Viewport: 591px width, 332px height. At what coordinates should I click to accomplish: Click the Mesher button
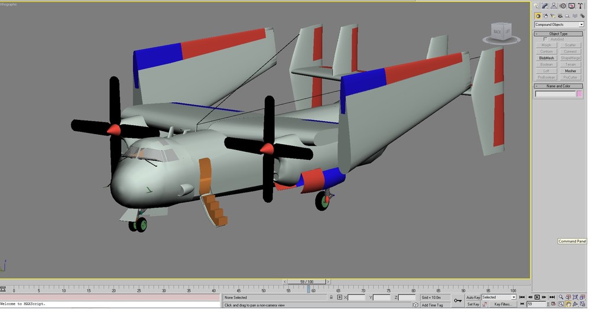pos(570,71)
